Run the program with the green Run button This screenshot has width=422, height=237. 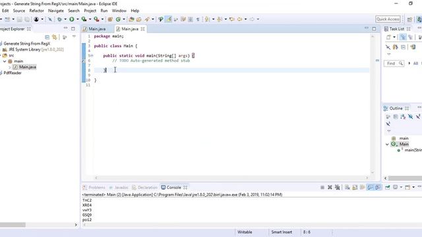point(72,19)
